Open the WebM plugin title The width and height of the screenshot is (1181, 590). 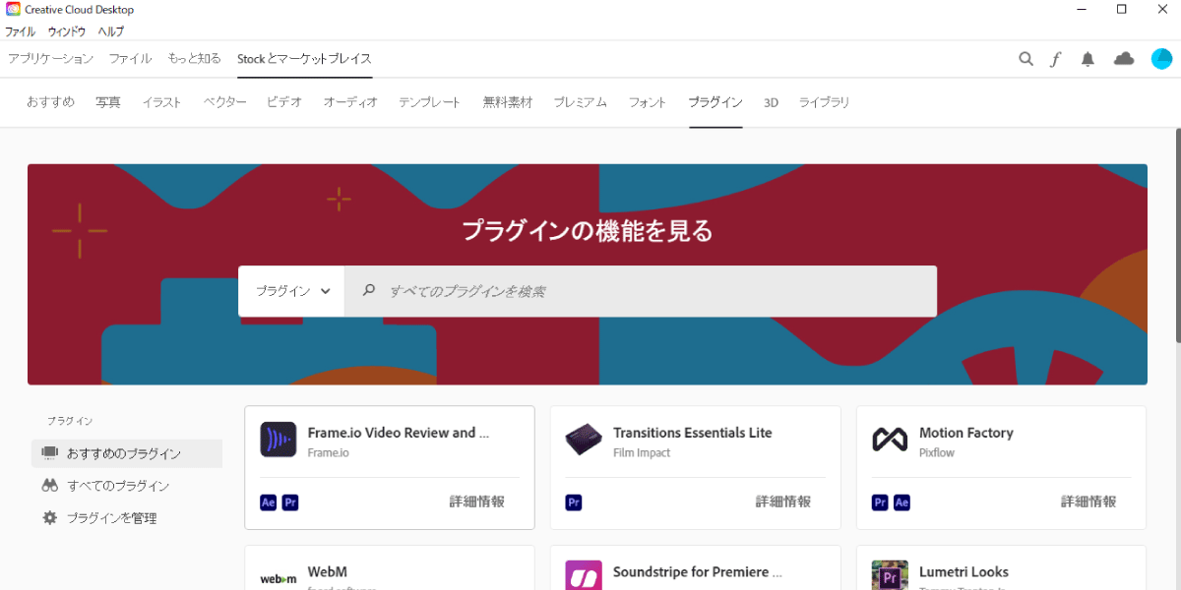click(328, 571)
